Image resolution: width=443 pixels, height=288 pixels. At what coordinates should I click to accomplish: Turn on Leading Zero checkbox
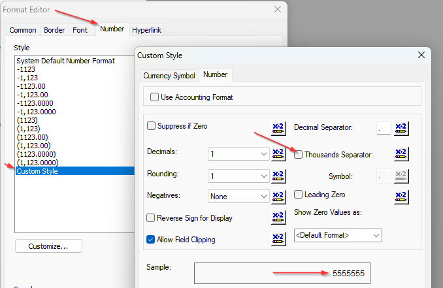tap(298, 194)
